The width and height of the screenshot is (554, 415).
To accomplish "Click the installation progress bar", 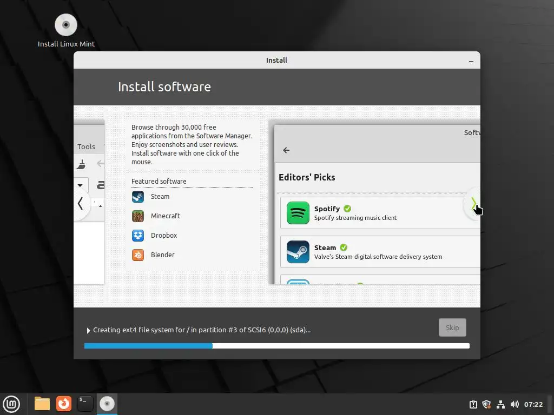I will click(x=277, y=346).
